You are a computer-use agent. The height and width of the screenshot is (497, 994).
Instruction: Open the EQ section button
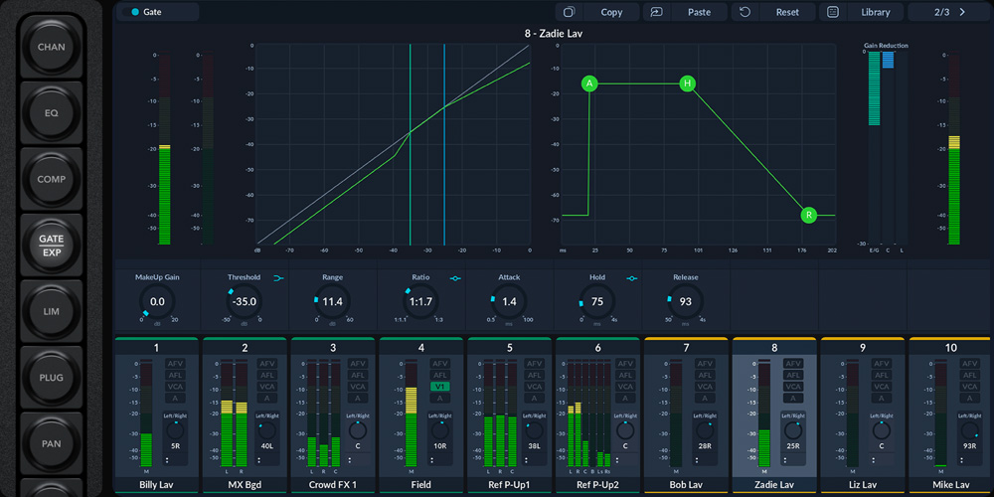(x=52, y=113)
